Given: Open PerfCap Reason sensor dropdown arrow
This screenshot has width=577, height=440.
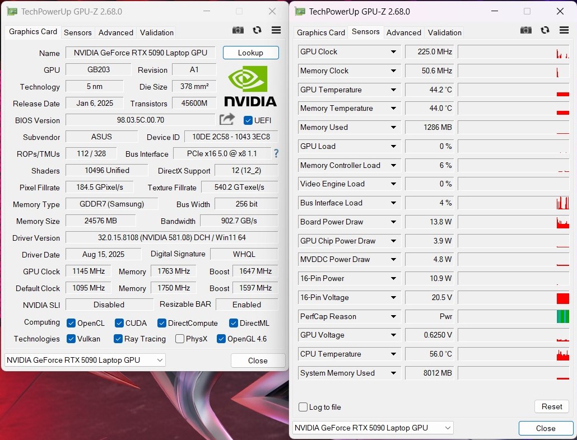Looking at the screenshot, I should pos(393,316).
